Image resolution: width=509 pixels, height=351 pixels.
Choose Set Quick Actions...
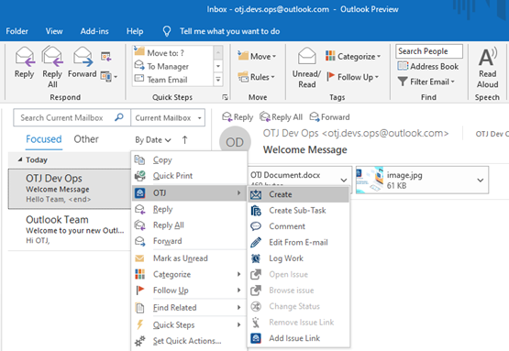click(189, 341)
